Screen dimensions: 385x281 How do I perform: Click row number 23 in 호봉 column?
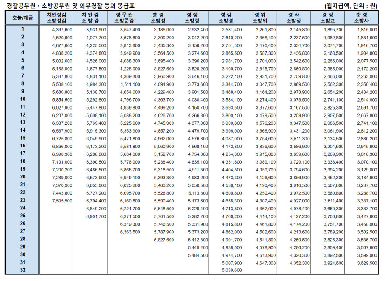23,200
